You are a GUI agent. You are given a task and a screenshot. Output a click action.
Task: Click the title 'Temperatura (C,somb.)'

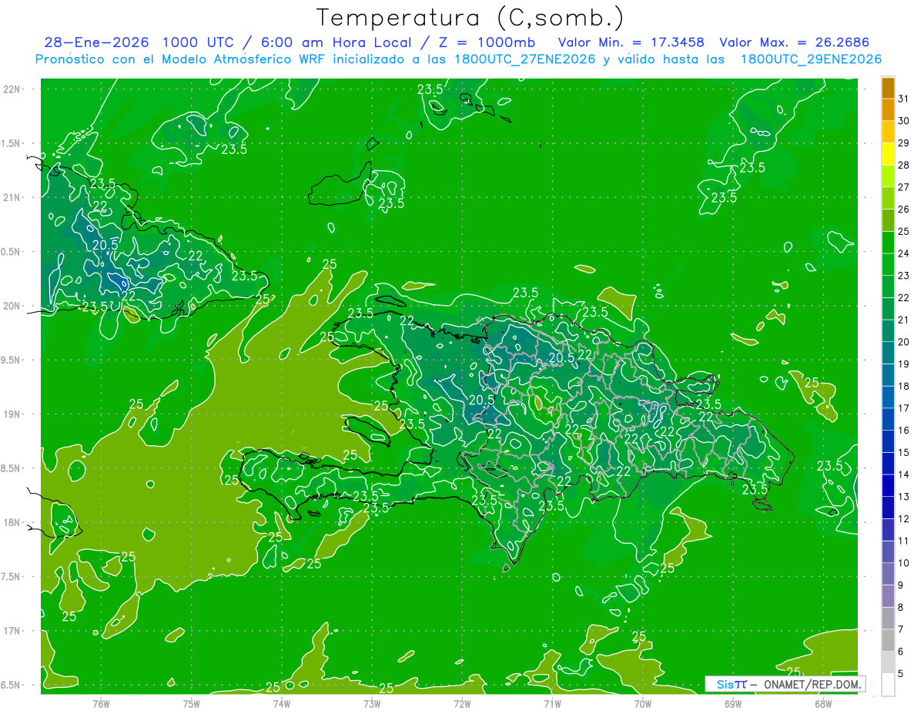[x=470, y=18]
